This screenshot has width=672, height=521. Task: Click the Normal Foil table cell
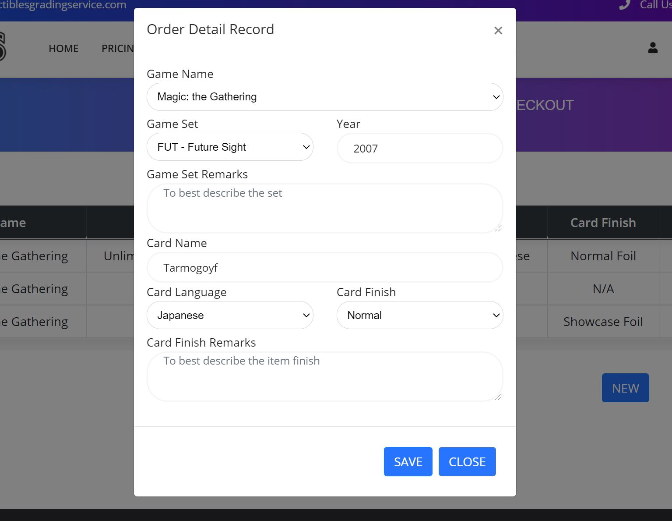click(603, 256)
